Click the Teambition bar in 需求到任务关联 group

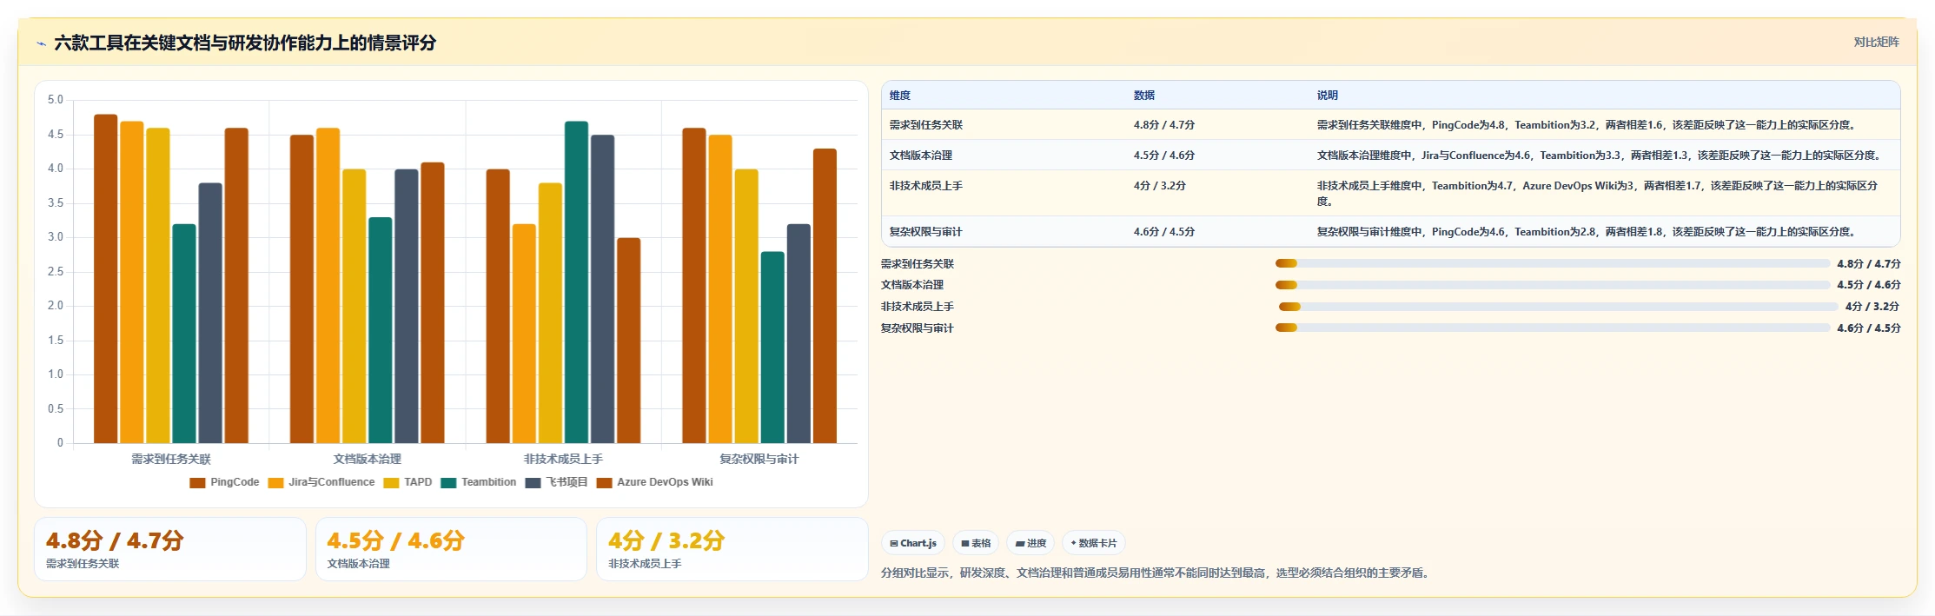[x=184, y=334]
